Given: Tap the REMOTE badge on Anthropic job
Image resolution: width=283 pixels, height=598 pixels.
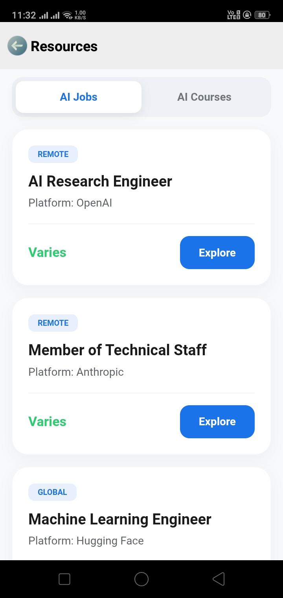Looking at the screenshot, I should point(53,323).
